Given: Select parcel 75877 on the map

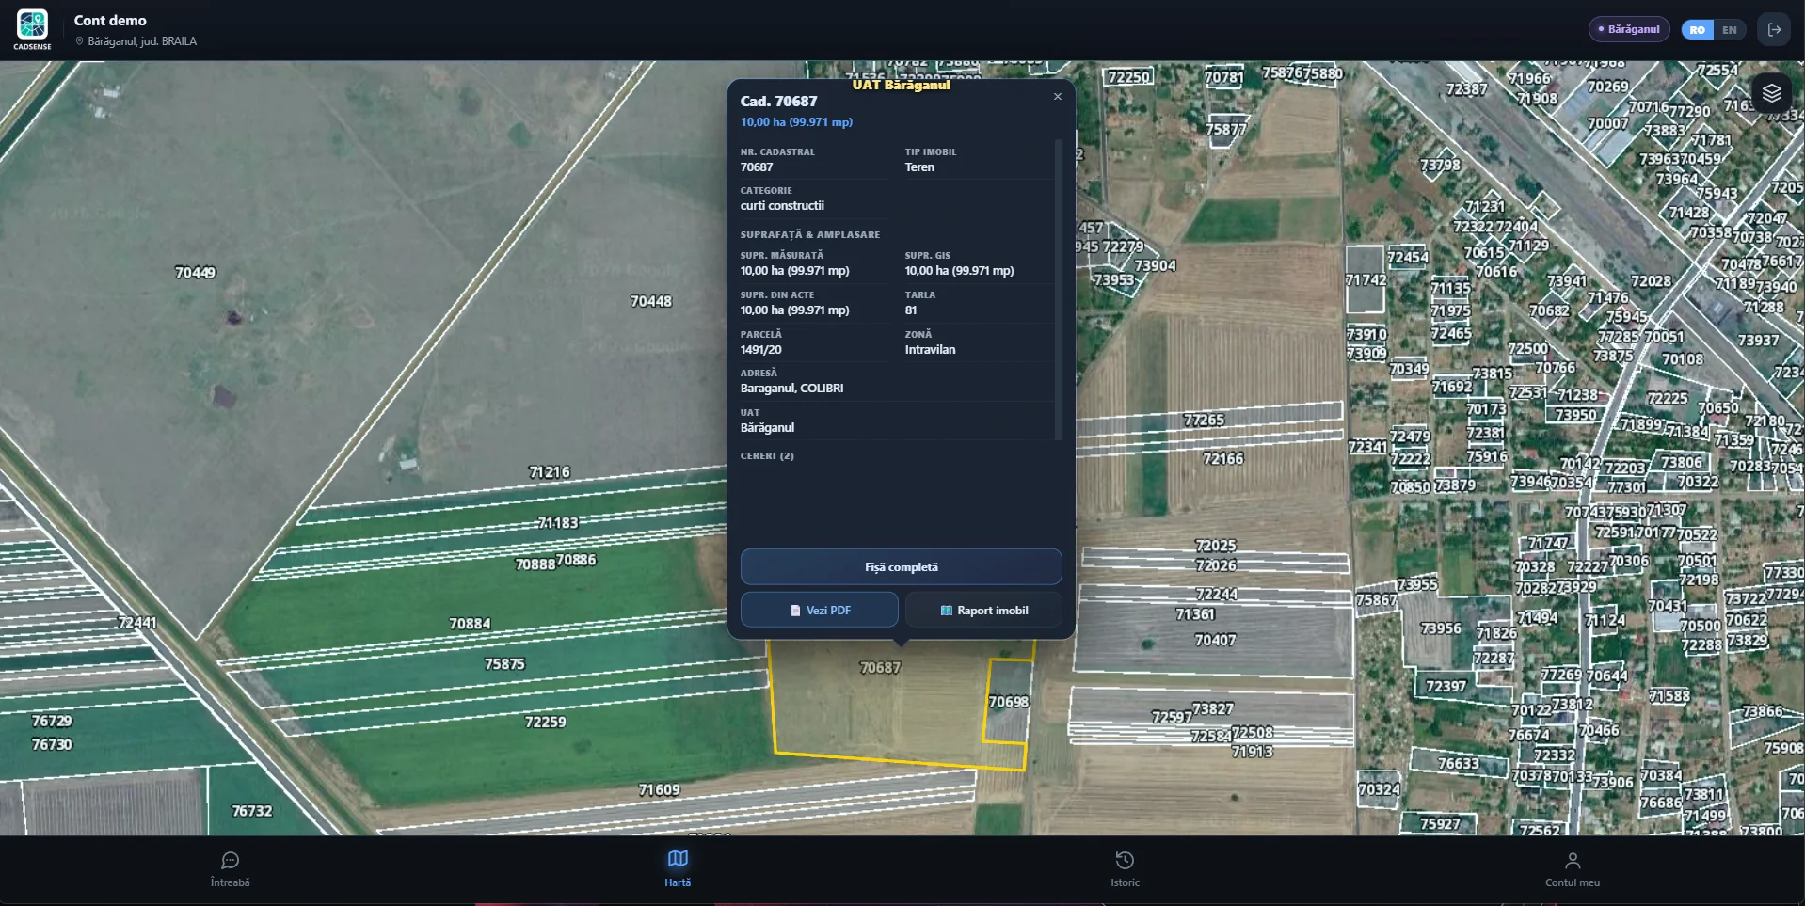Looking at the screenshot, I should coord(1226,130).
